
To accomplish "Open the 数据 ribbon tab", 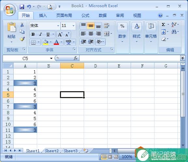I will point(103,16).
